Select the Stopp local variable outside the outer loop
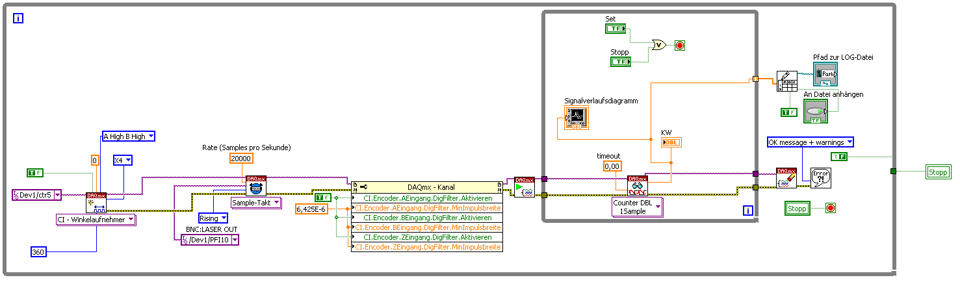960x282 pixels. tap(938, 172)
